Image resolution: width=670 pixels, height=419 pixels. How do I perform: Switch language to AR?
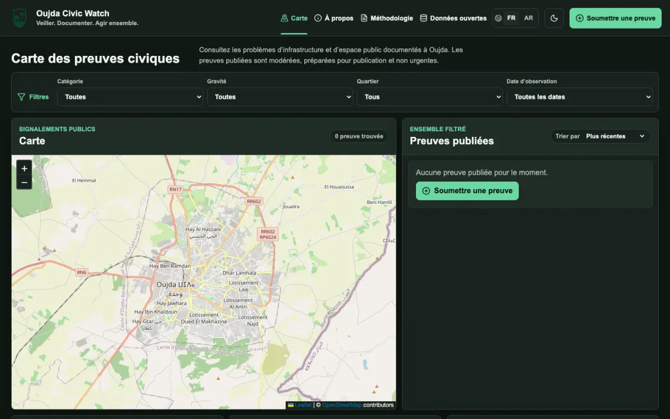[528, 18]
